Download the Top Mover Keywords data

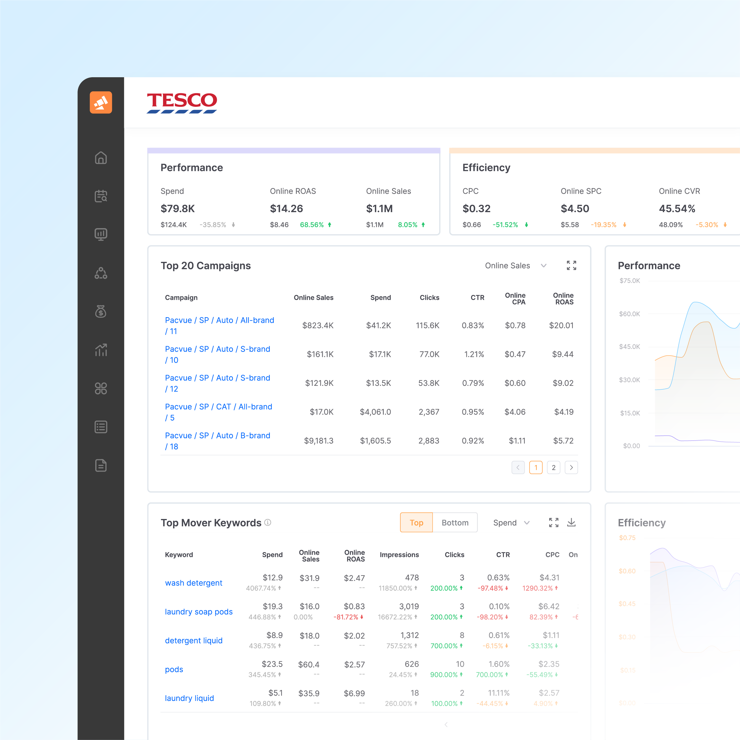coord(571,523)
